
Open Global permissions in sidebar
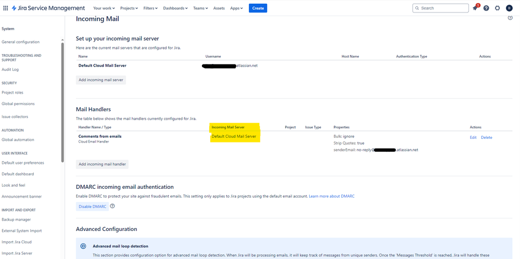[x=18, y=104]
